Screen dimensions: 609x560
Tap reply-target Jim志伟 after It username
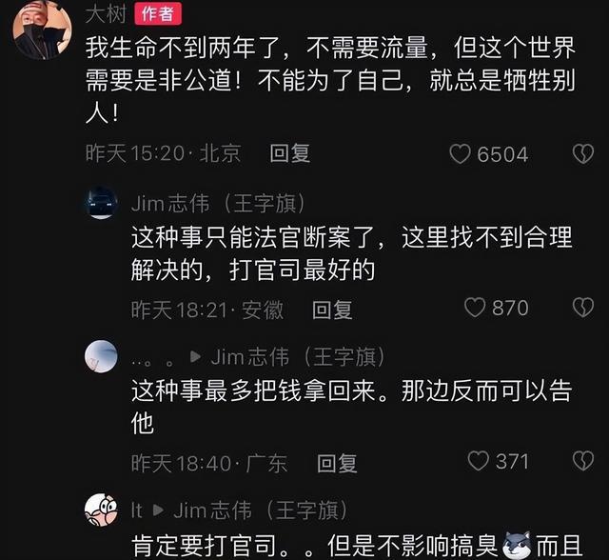pos(261,510)
